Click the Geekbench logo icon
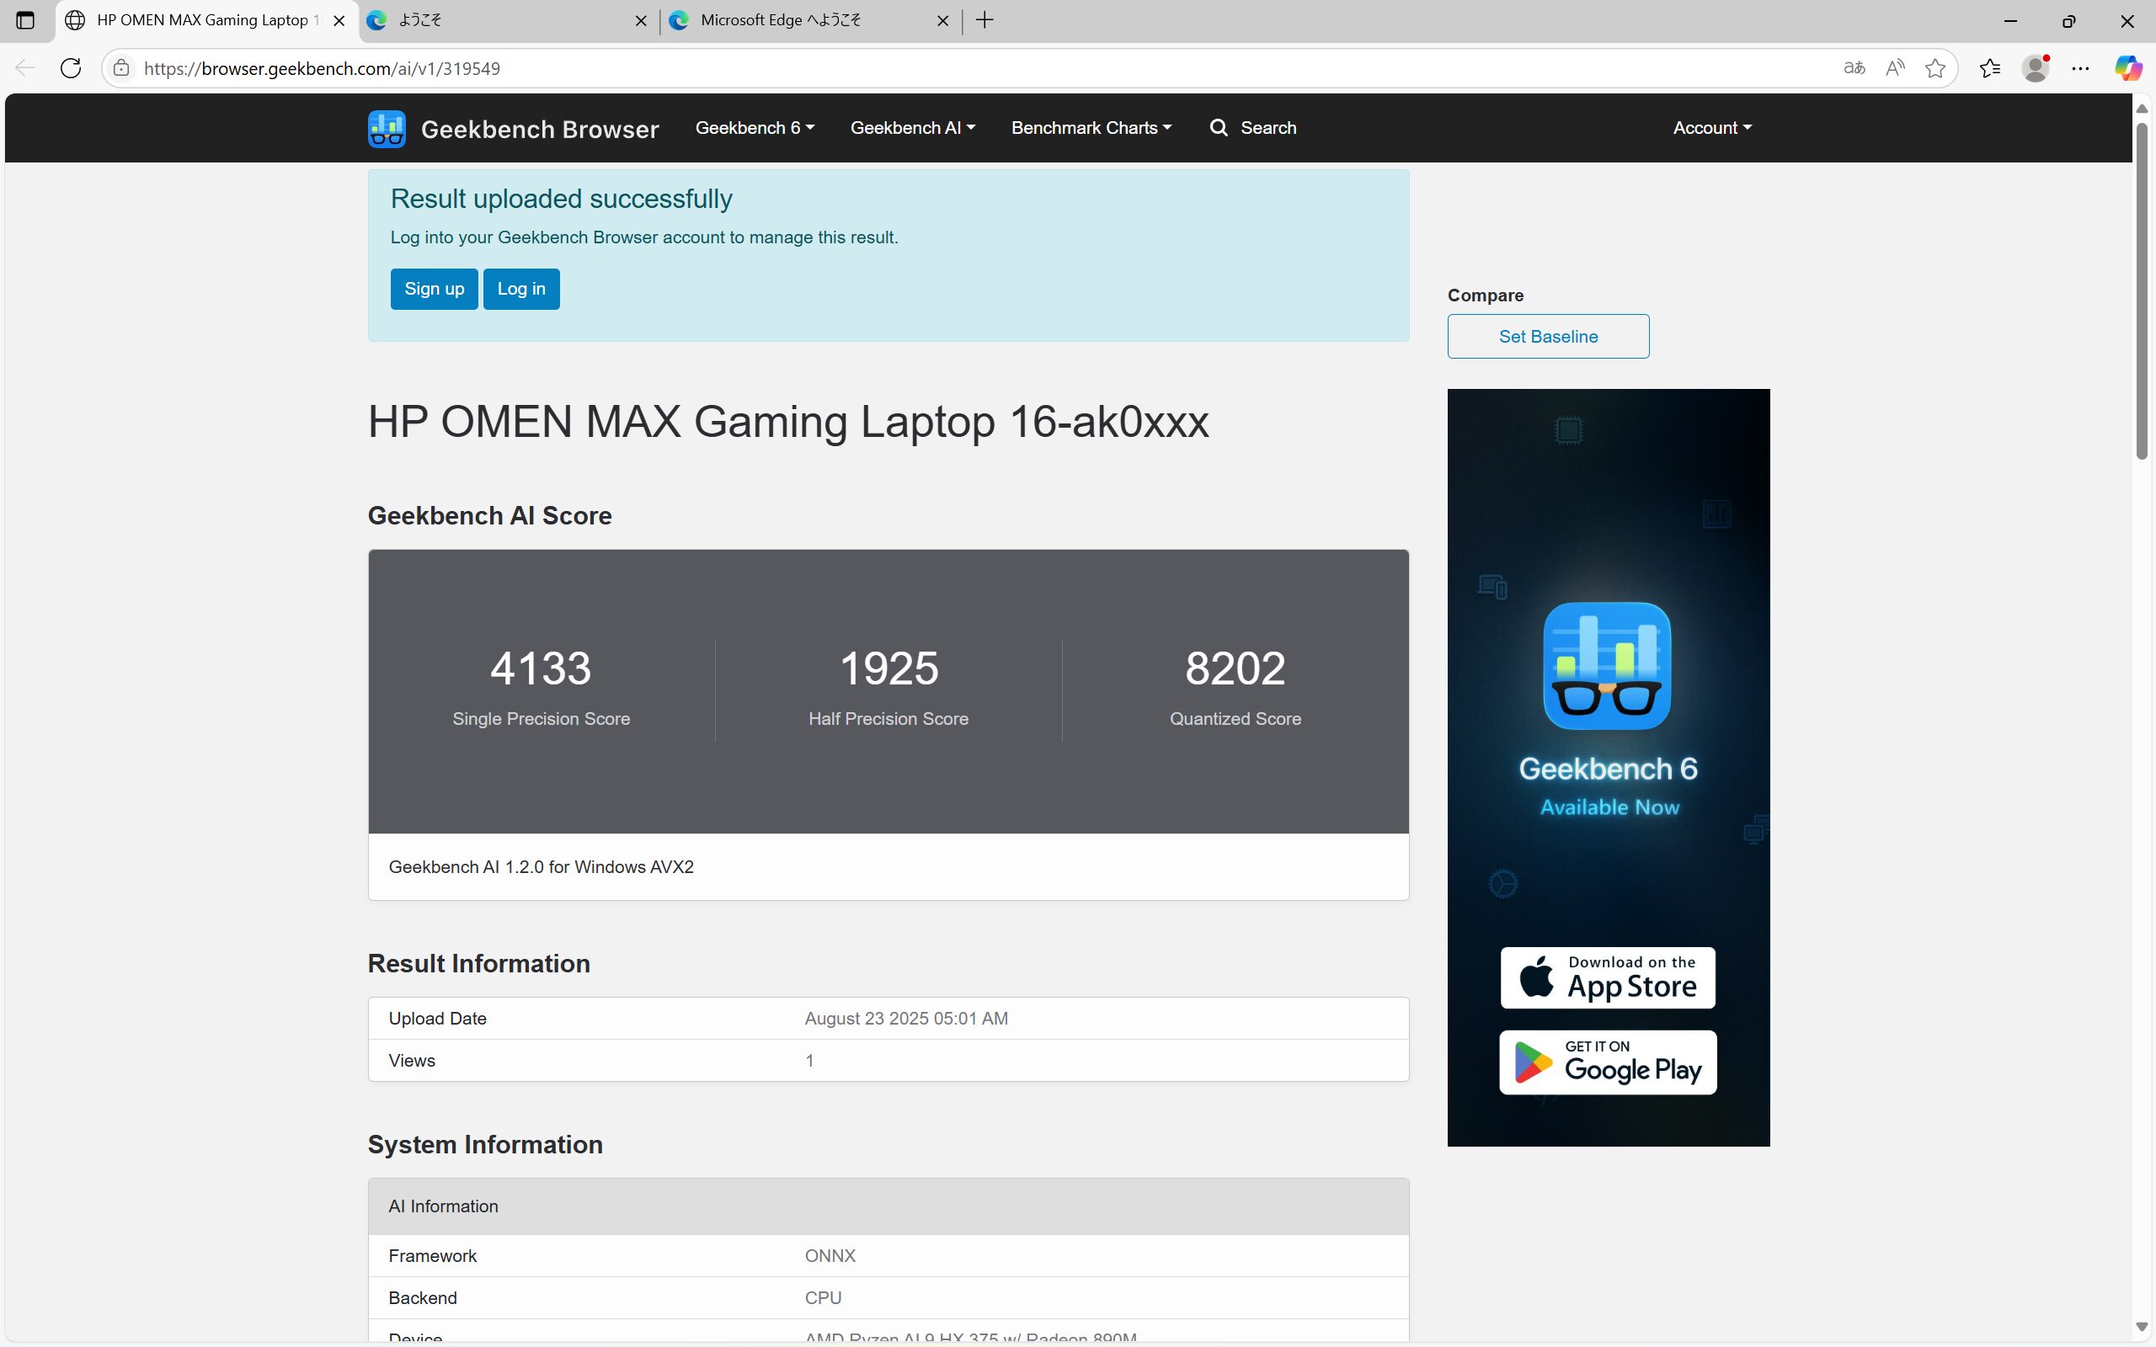The height and width of the screenshot is (1347, 2156). tap(387, 128)
